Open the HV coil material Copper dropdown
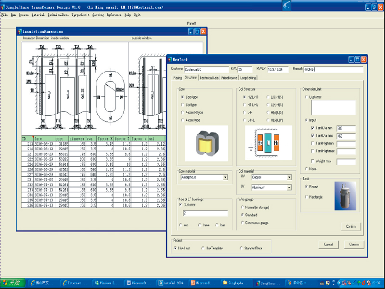 point(289,178)
